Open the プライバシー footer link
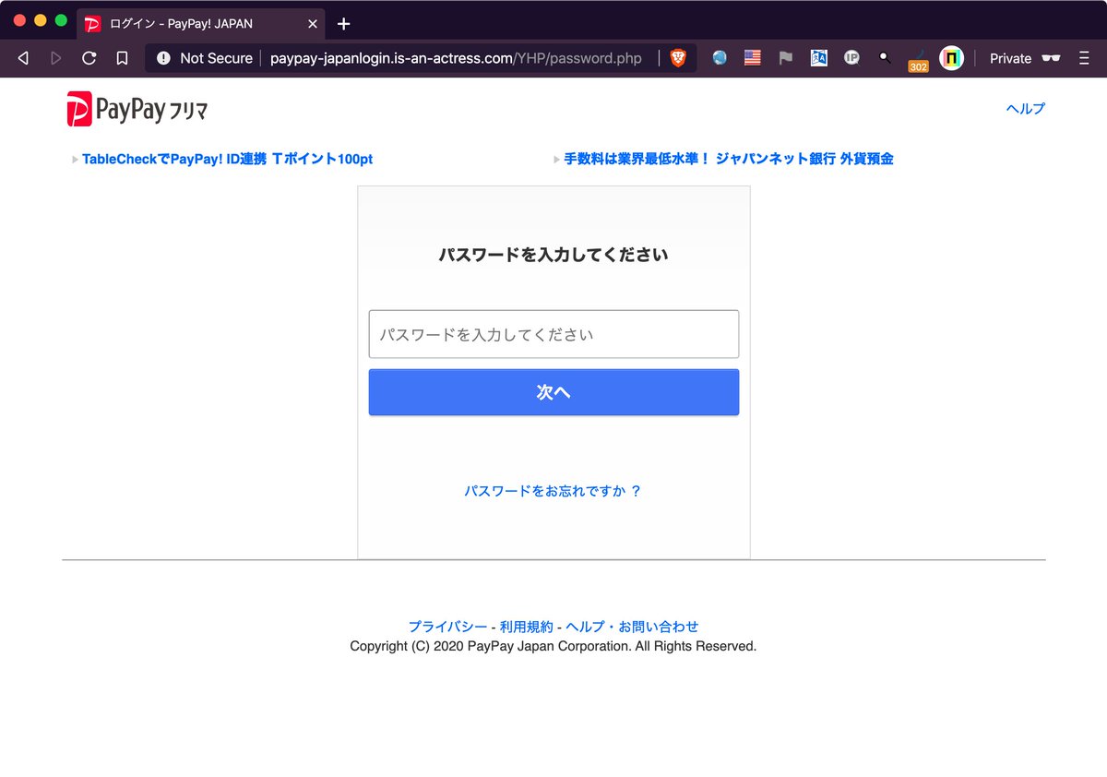Screen dimensions: 1107x777 coord(447,627)
